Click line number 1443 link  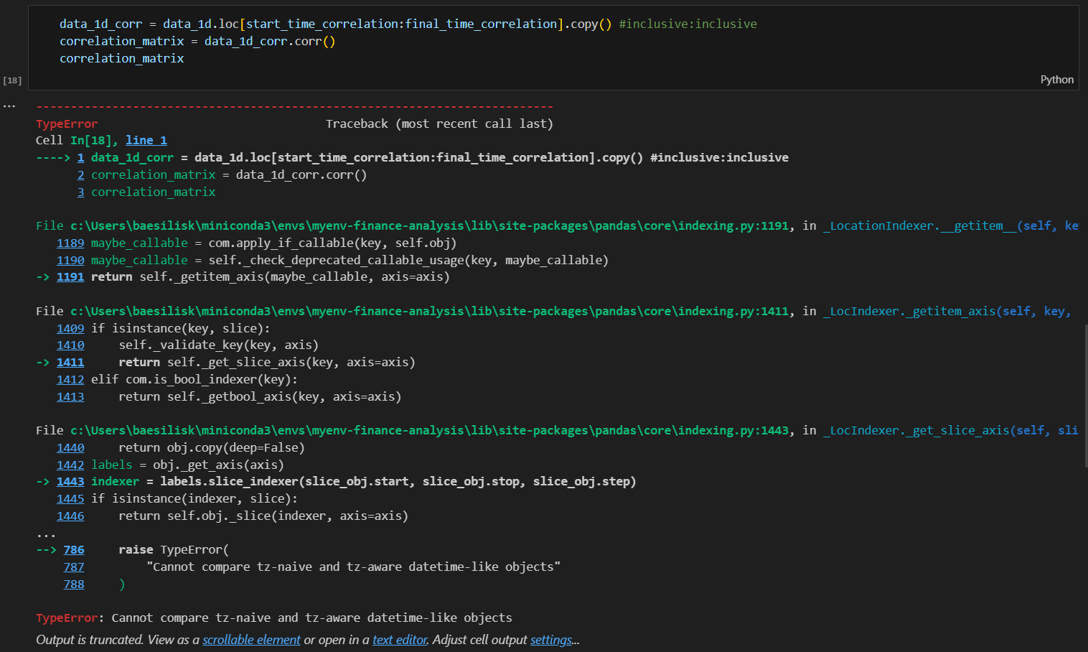(70, 482)
